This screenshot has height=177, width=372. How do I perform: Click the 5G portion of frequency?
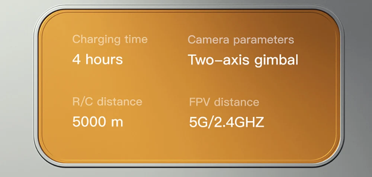pyautogui.click(x=200, y=122)
